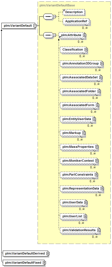Collapse the lower sequence compositor minus box
Image resolution: width=112 pixels, height=267 pixels.
coord(54,35)
